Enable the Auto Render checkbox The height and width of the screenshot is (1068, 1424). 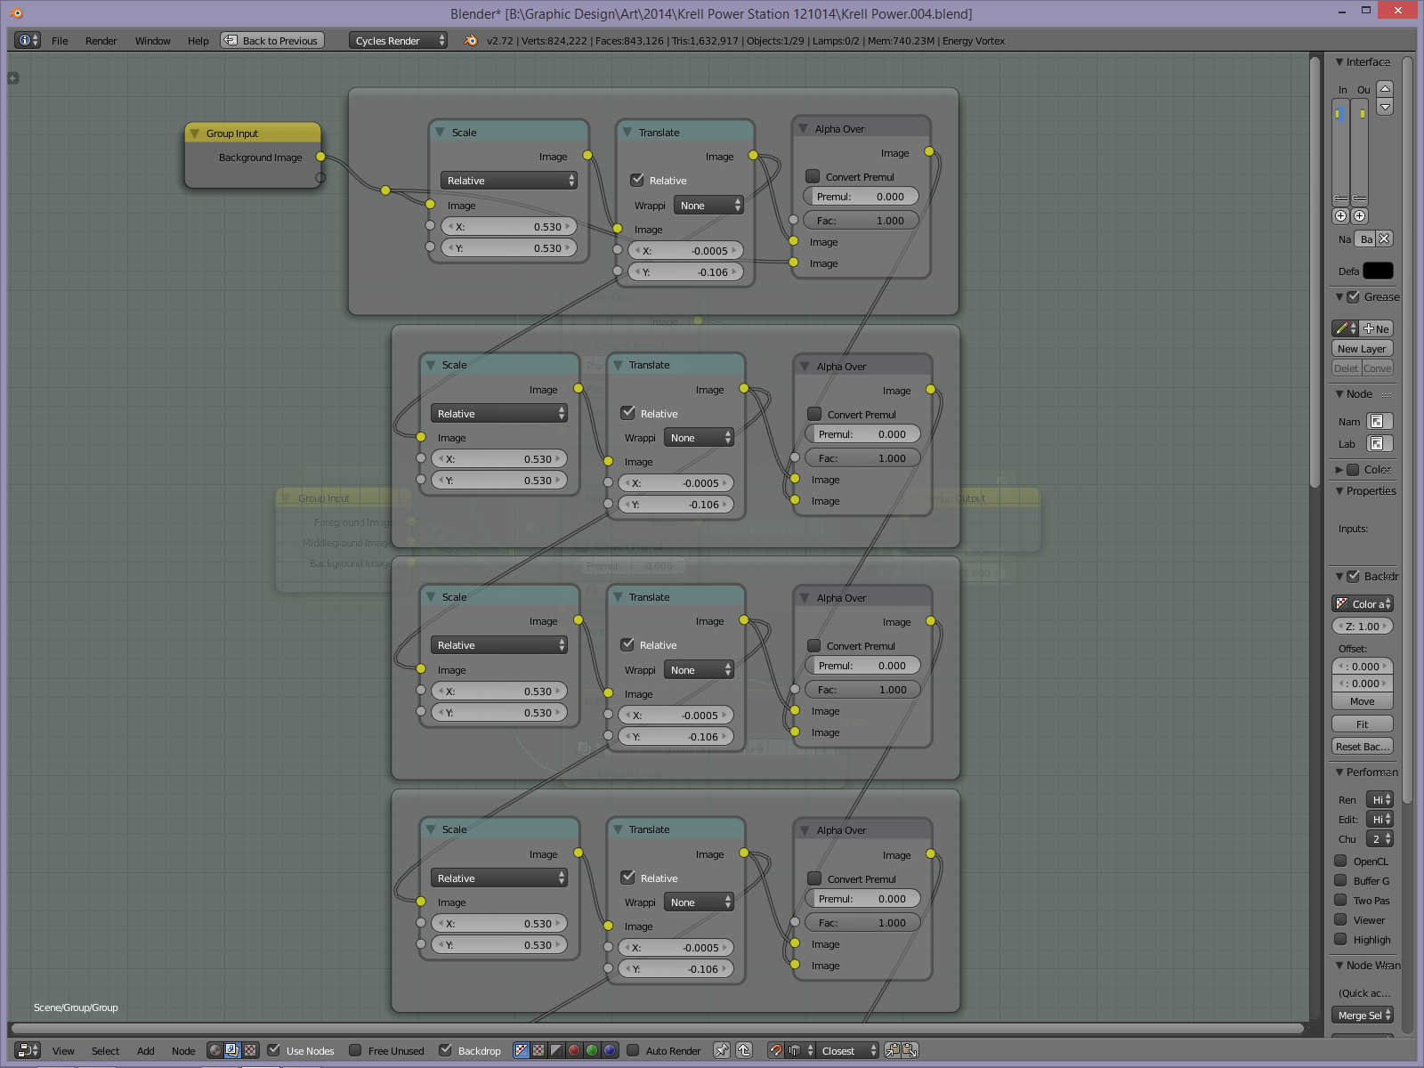pos(633,1050)
